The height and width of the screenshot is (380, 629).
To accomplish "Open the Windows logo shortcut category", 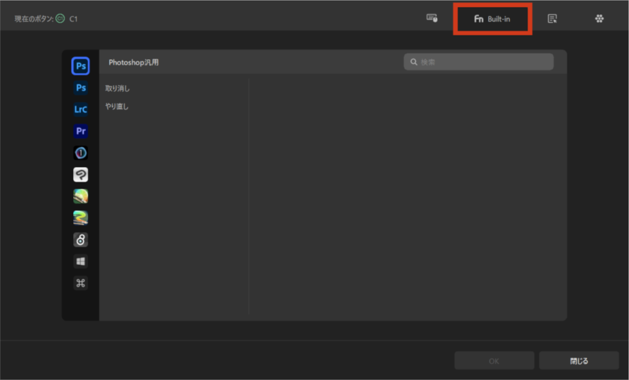I will (x=80, y=262).
